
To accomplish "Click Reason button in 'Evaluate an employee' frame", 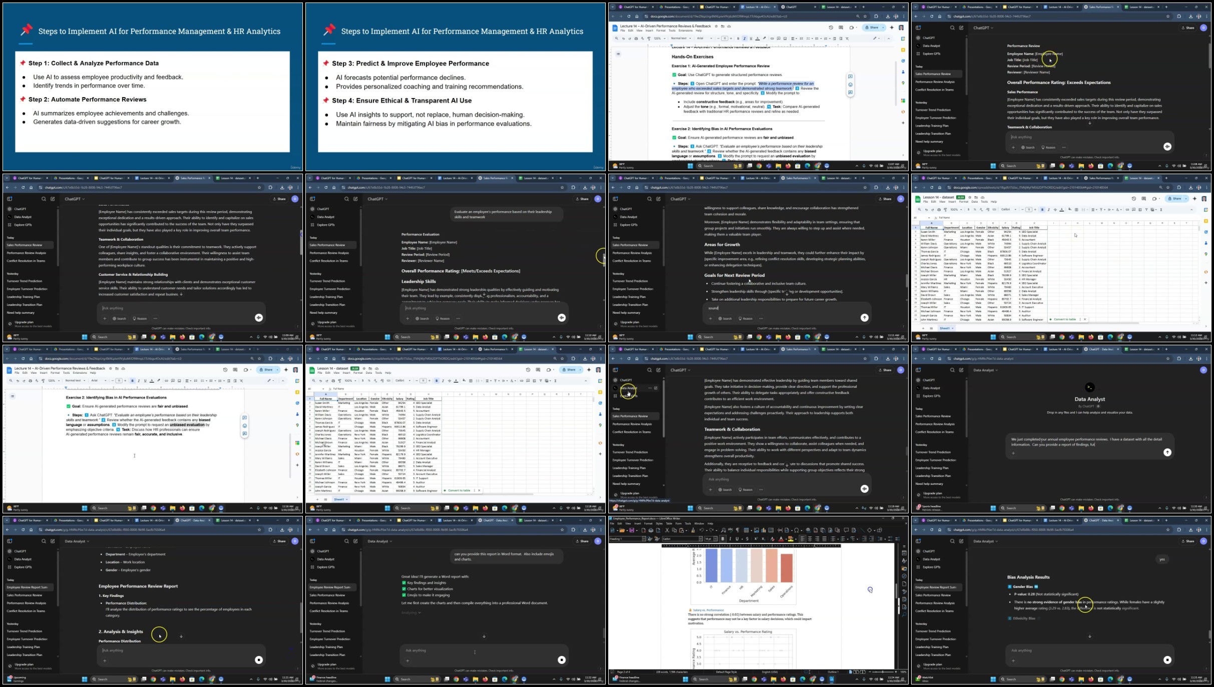I will click(442, 318).
